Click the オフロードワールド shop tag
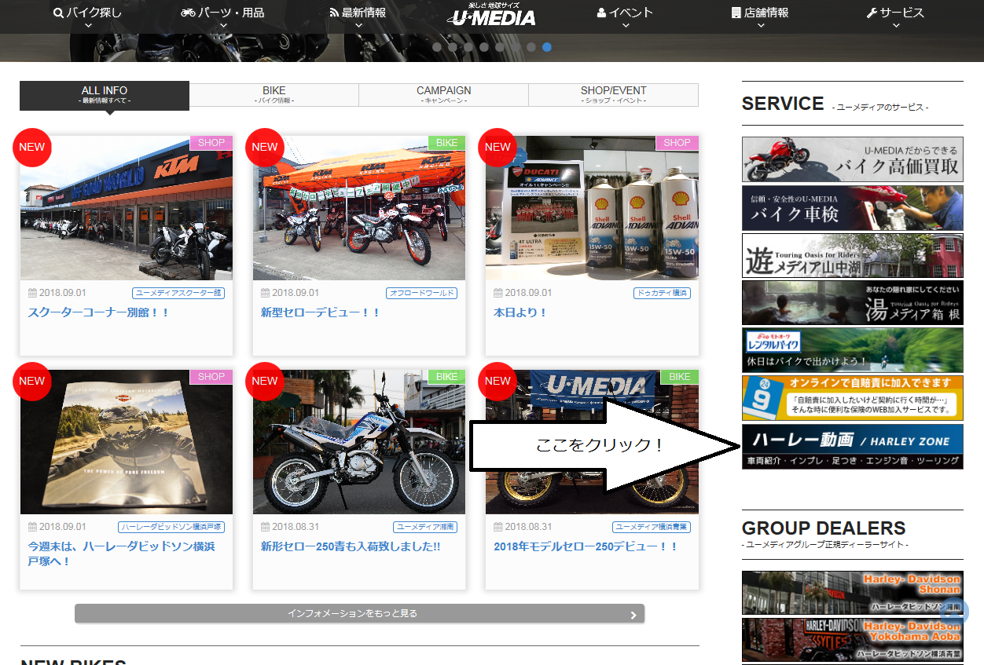The image size is (984, 665). (x=421, y=293)
